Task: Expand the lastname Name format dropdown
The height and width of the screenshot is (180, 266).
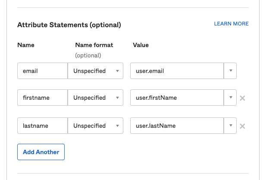Action: tap(96, 126)
